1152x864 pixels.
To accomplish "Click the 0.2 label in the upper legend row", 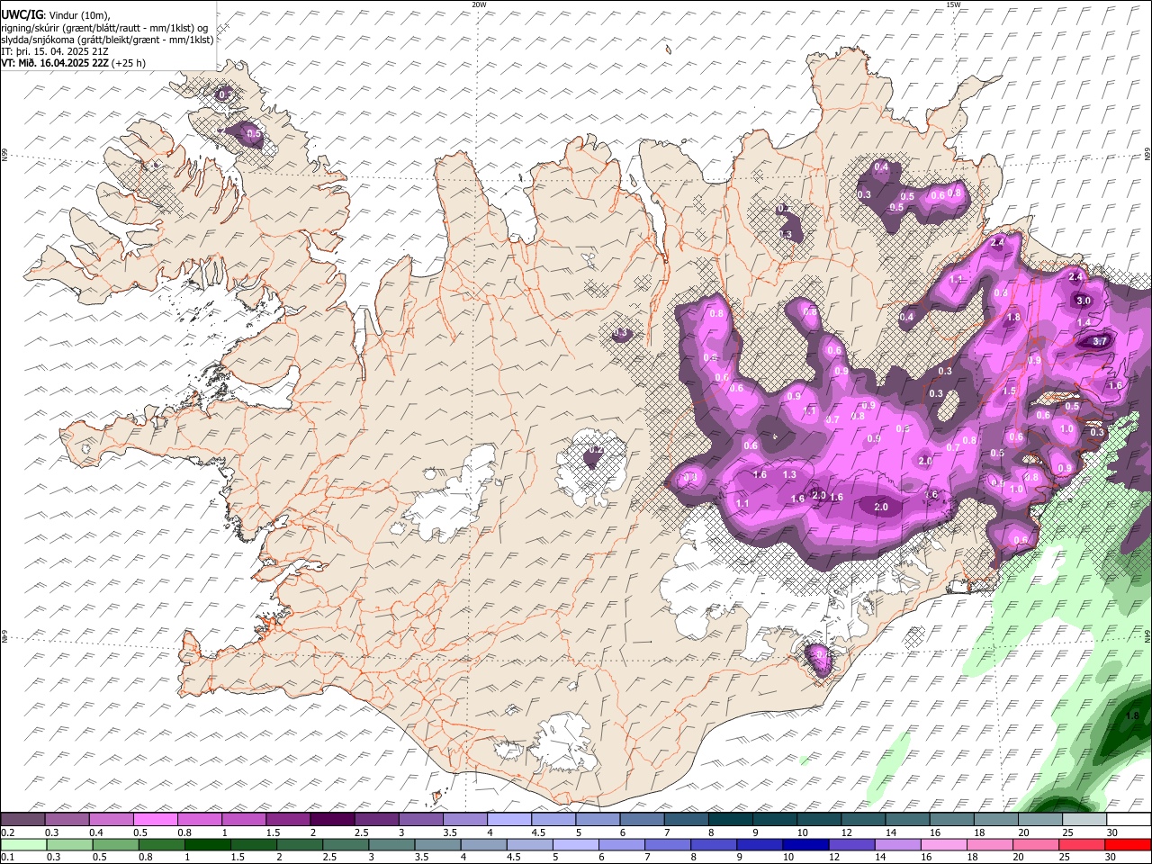I will click(7, 832).
